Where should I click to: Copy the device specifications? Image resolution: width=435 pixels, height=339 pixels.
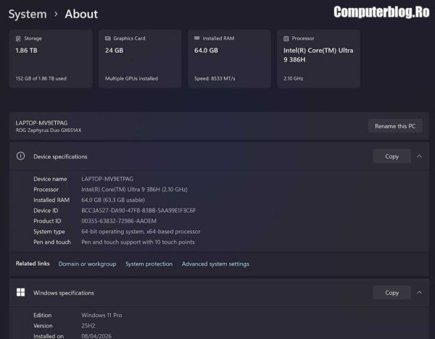(x=391, y=156)
